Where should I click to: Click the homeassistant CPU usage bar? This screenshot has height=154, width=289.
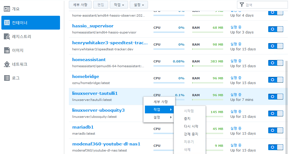coord(169,66)
